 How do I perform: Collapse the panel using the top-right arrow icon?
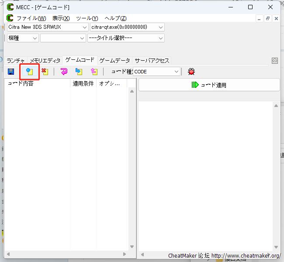pos(275,61)
